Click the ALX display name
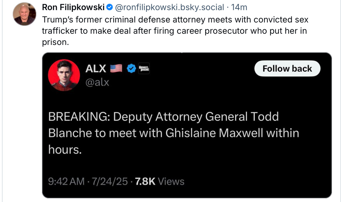The width and height of the screenshot is (341, 202). click(96, 68)
